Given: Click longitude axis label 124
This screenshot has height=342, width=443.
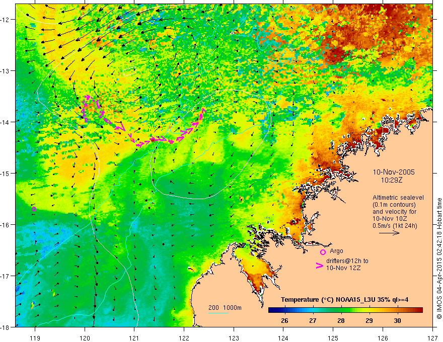Looking at the screenshot, I should pos(283,338).
